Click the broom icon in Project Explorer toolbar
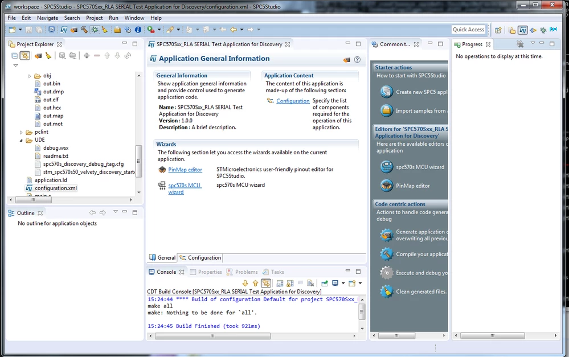The image size is (569, 357). pyautogui.click(x=48, y=56)
